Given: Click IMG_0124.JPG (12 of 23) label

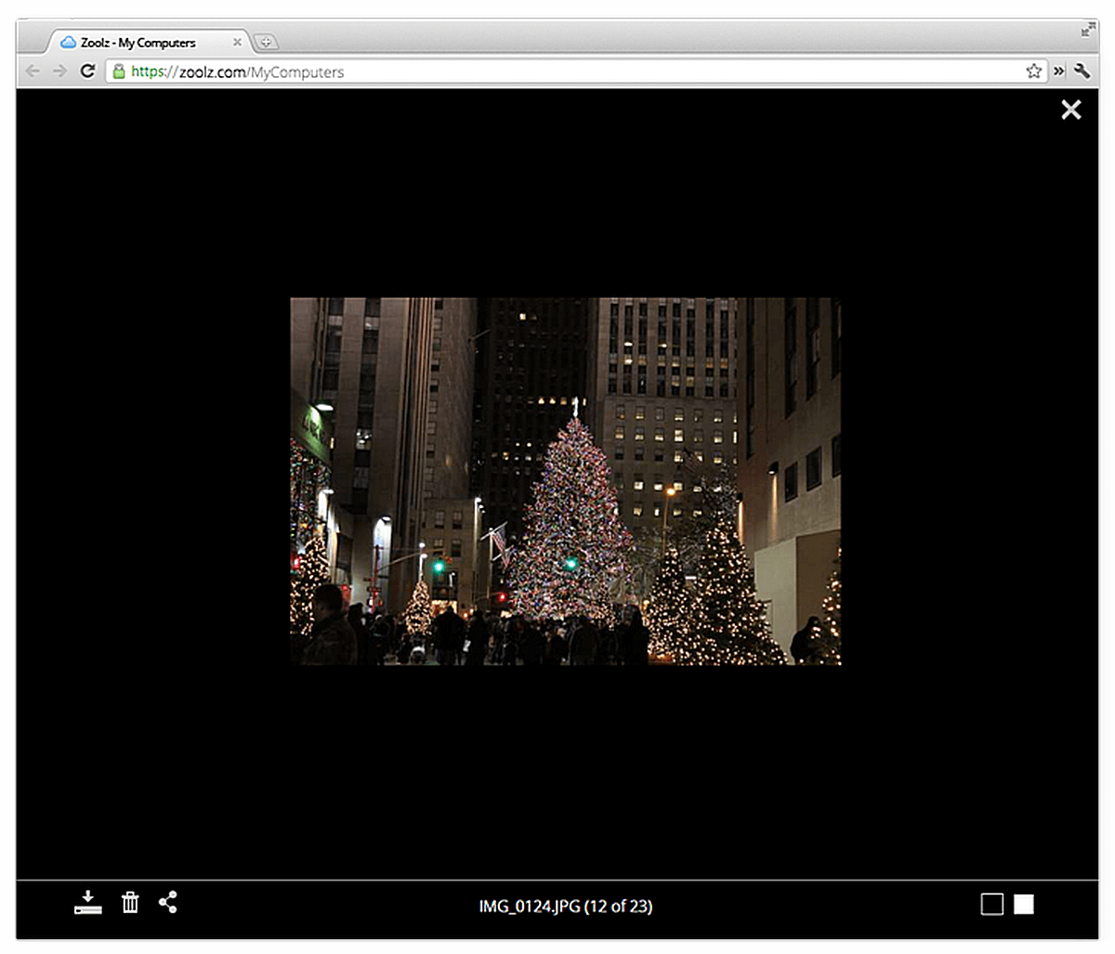Looking at the screenshot, I should 566,906.
